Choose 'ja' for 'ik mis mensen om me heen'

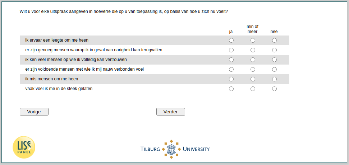[x=231, y=79]
